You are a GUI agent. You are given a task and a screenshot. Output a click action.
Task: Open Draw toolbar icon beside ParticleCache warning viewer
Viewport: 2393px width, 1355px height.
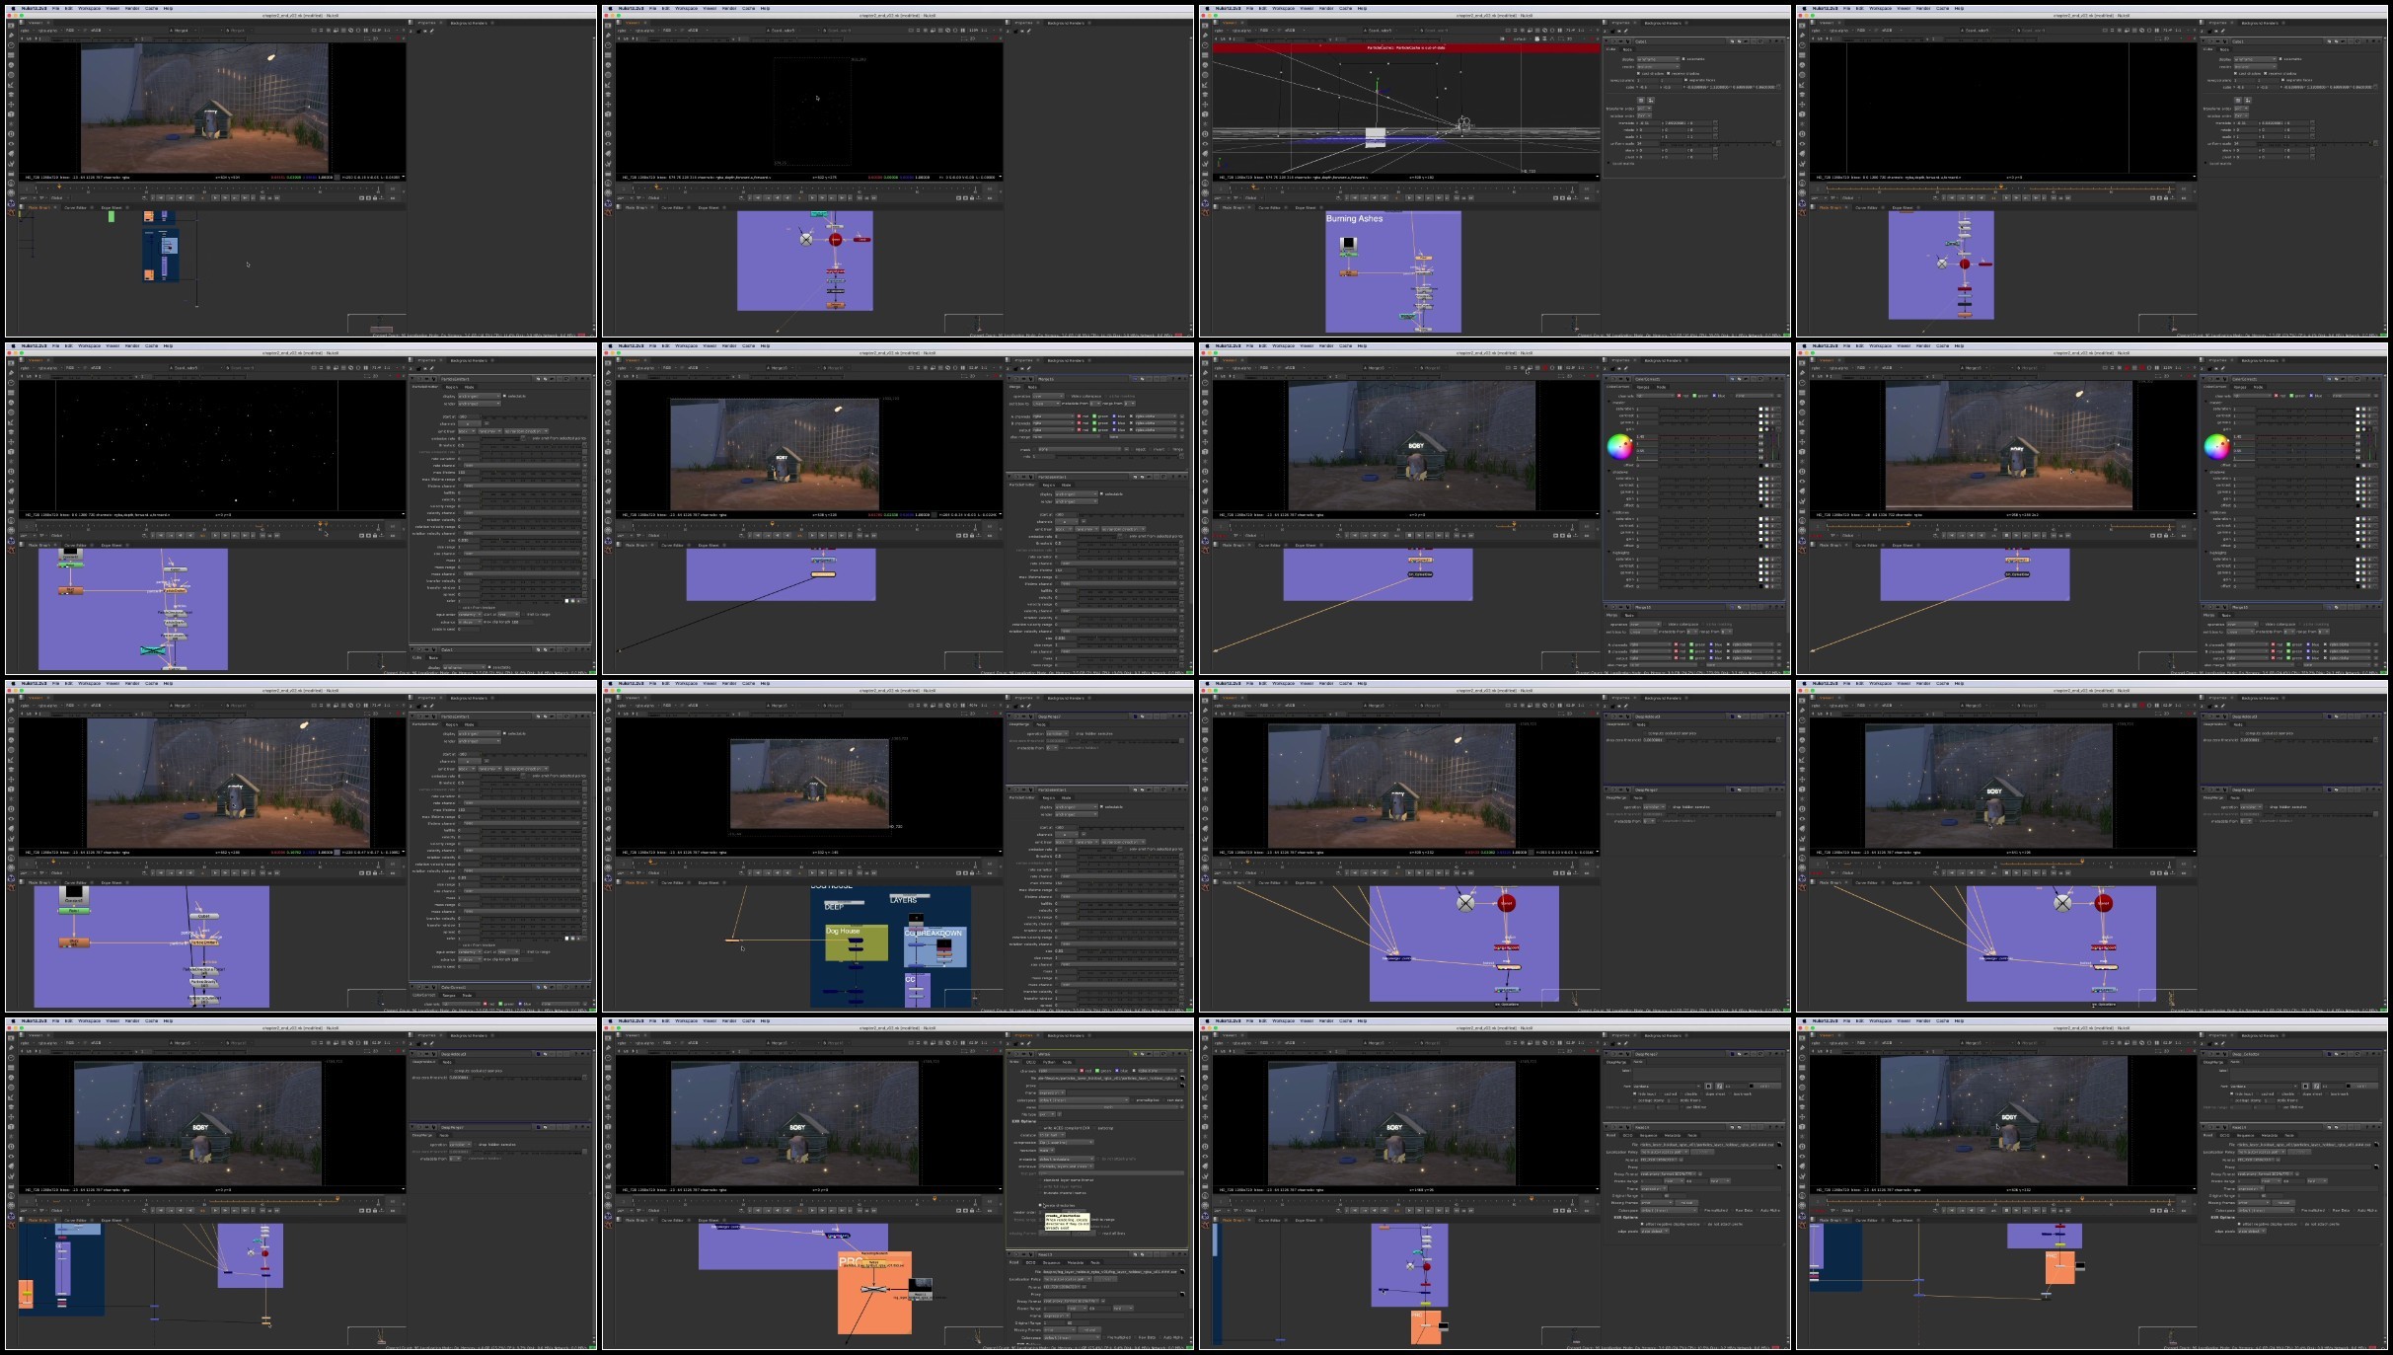point(1205,36)
